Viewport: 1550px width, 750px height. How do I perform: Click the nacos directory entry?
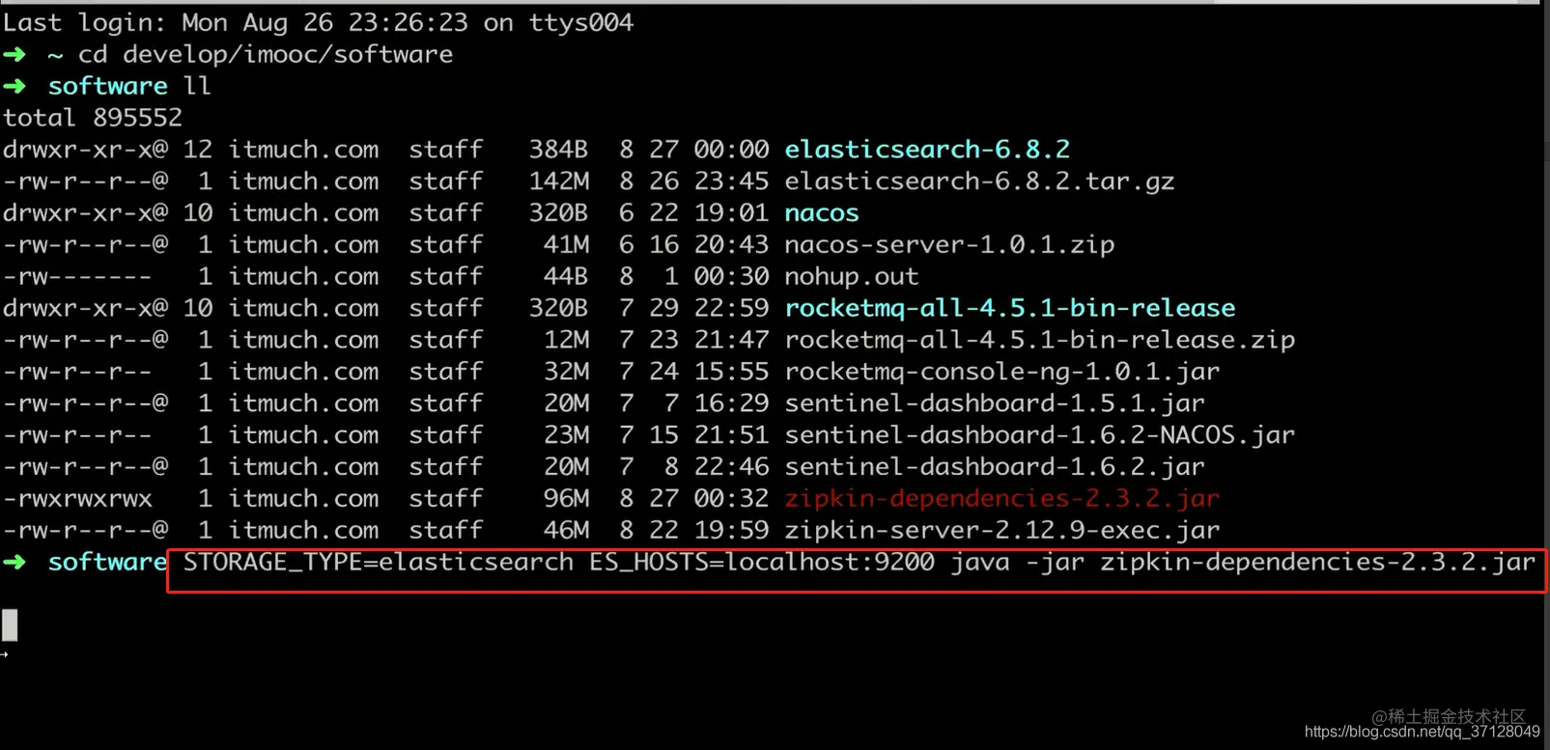[x=822, y=213]
